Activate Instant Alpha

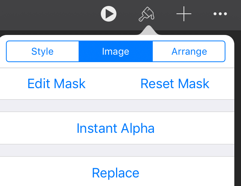coord(115,128)
